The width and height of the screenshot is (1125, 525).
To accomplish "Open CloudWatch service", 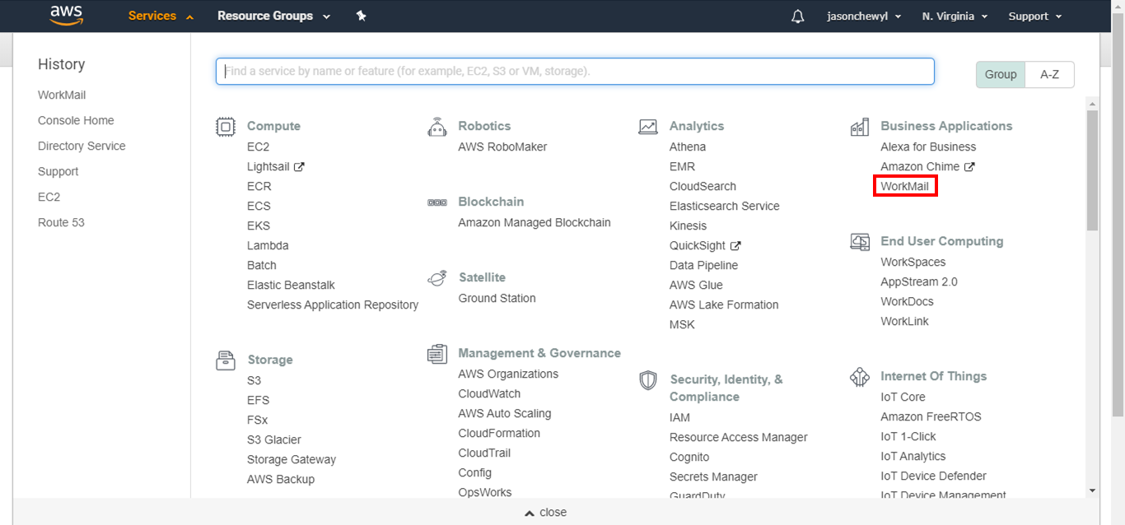I will pos(489,394).
